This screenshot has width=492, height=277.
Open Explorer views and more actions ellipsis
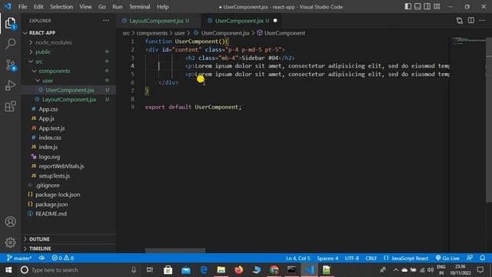106,21
